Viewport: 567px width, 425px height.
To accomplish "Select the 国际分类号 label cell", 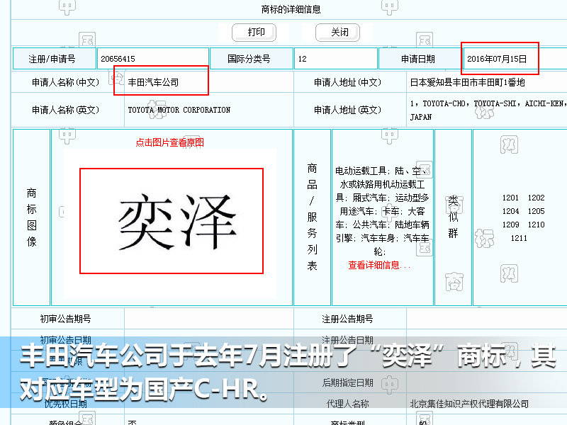I will click(x=252, y=59).
